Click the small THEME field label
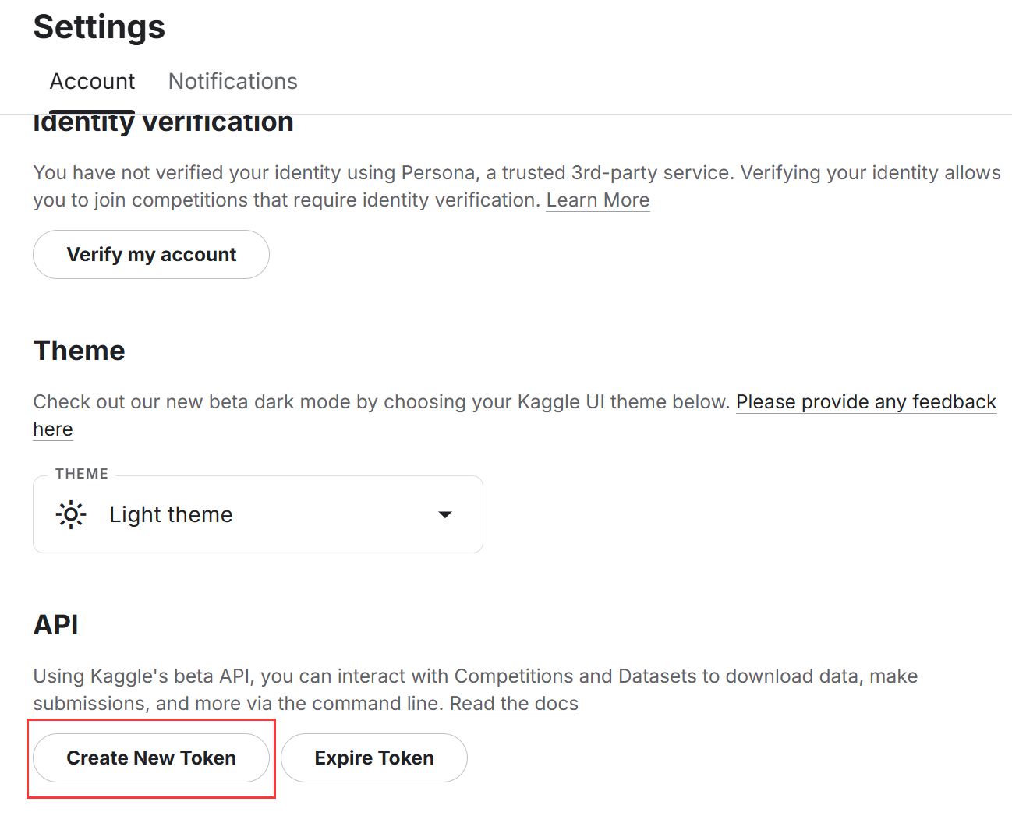This screenshot has height=830, width=1012. 82,474
